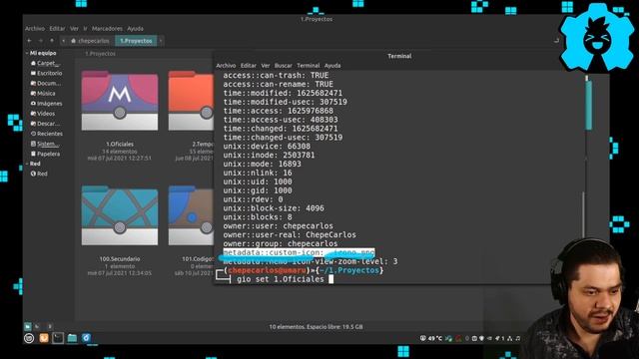This screenshot has height=359, width=639.
Task: Click the owner::user: chepecarlos line
Action: pyautogui.click(x=279, y=226)
